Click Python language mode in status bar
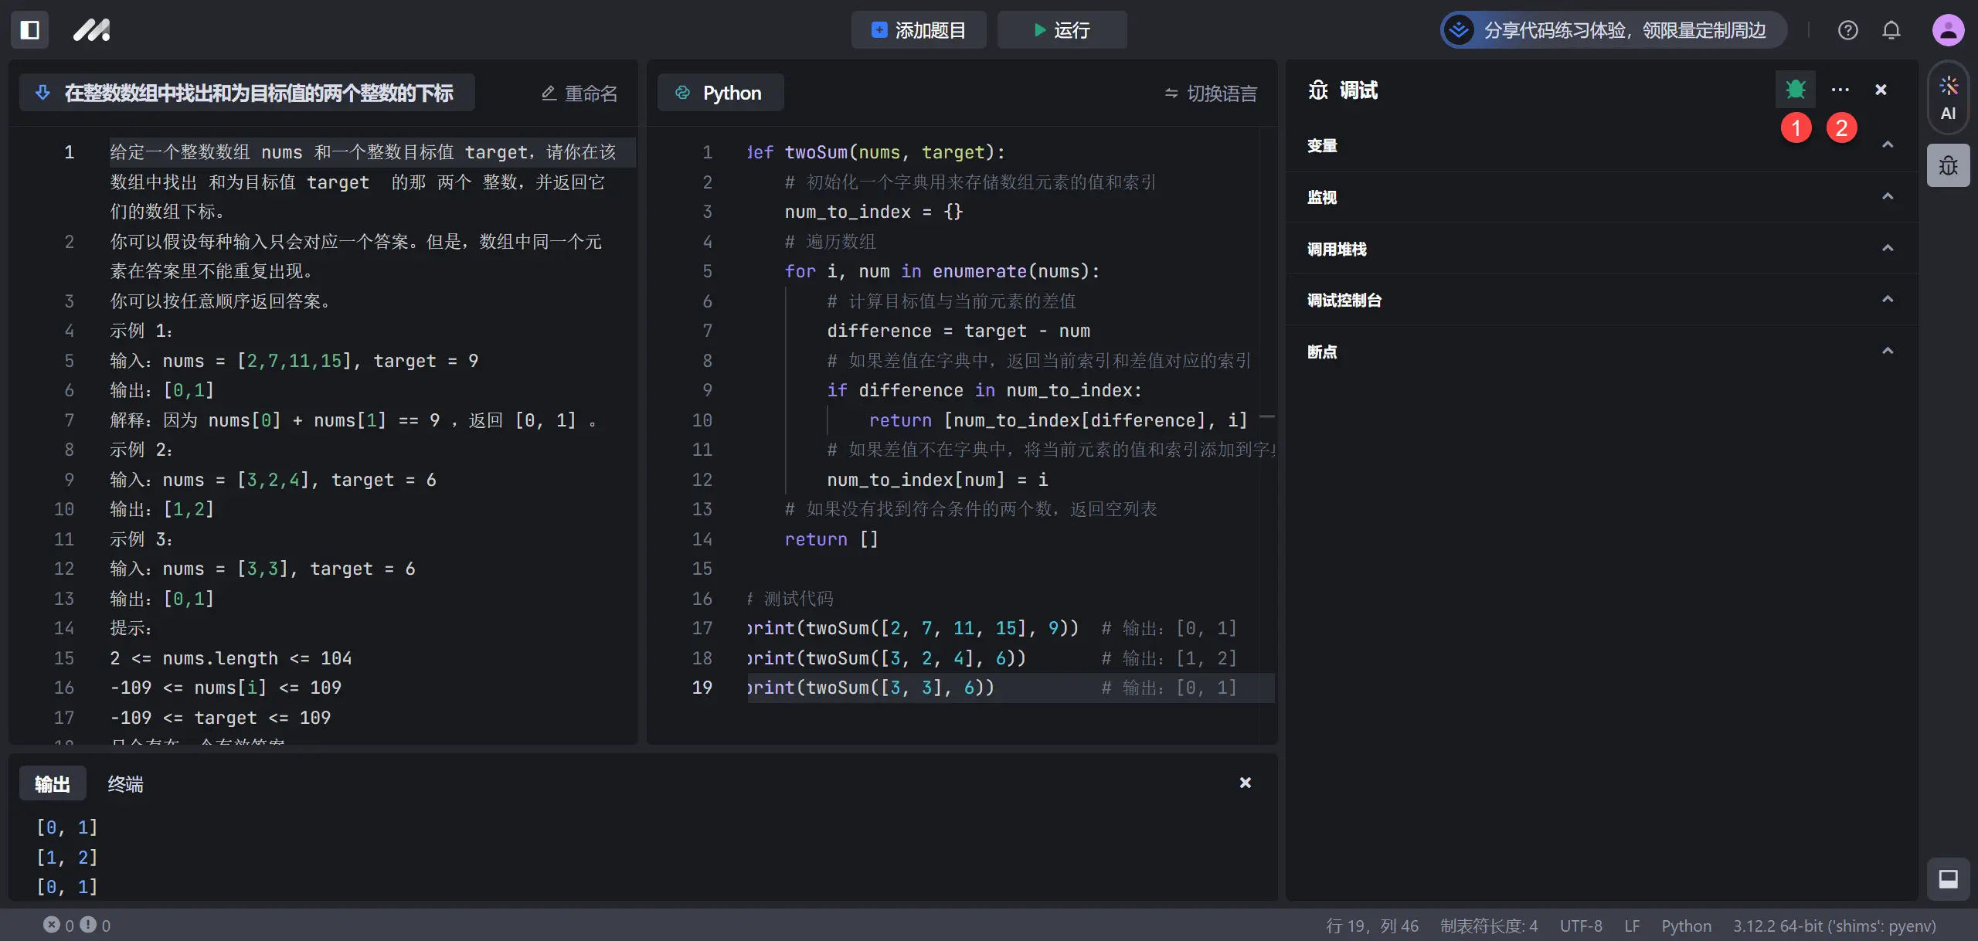 [x=1686, y=926]
